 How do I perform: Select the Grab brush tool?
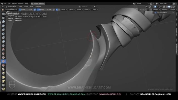(3, 73)
